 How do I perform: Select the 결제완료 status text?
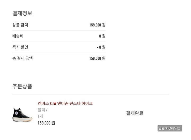pyautogui.click(x=135, y=113)
